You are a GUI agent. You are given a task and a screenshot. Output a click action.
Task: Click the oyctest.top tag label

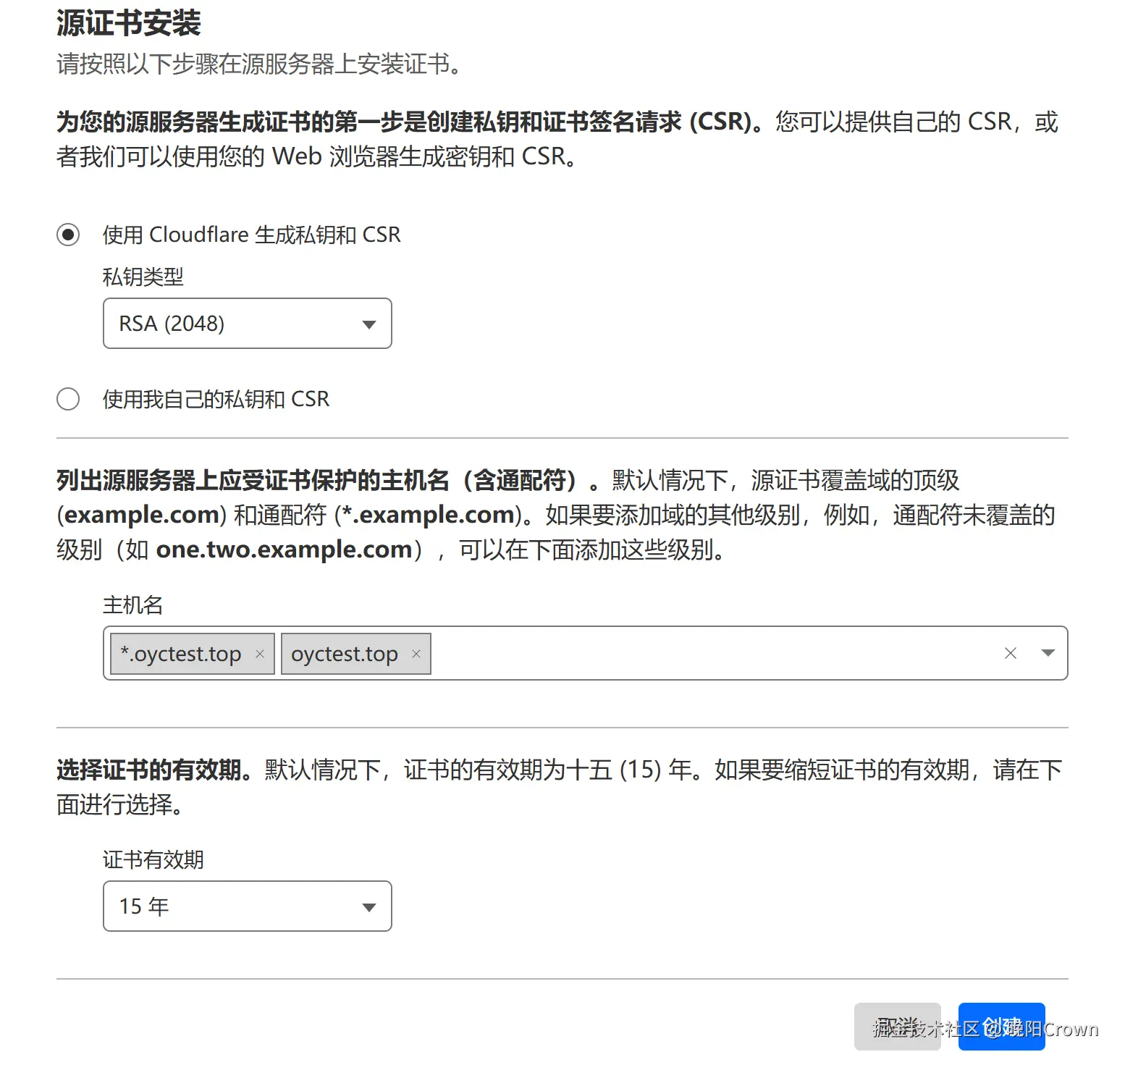(x=345, y=654)
